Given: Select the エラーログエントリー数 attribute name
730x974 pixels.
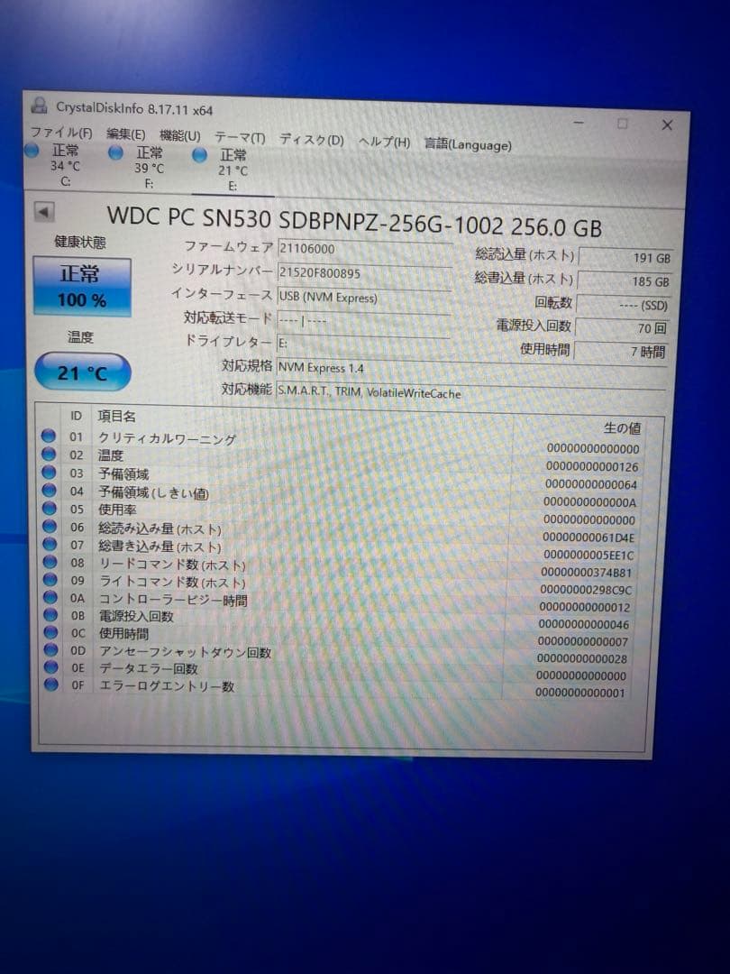Looking at the screenshot, I should pyautogui.click(x=167, y=686).
